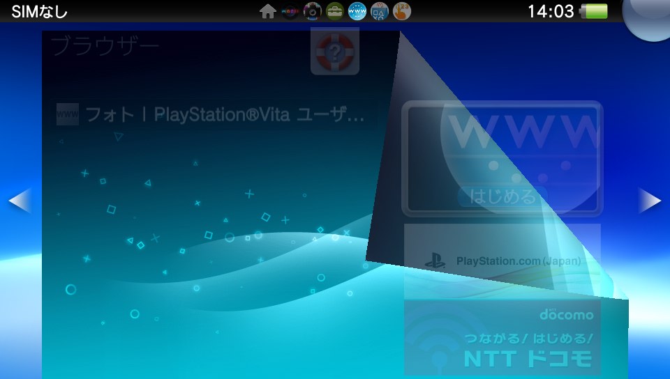Show the next LiveArea screen with right arrow
The height and width of the screenshot is (379, 670).
click(x=650, y=200)
